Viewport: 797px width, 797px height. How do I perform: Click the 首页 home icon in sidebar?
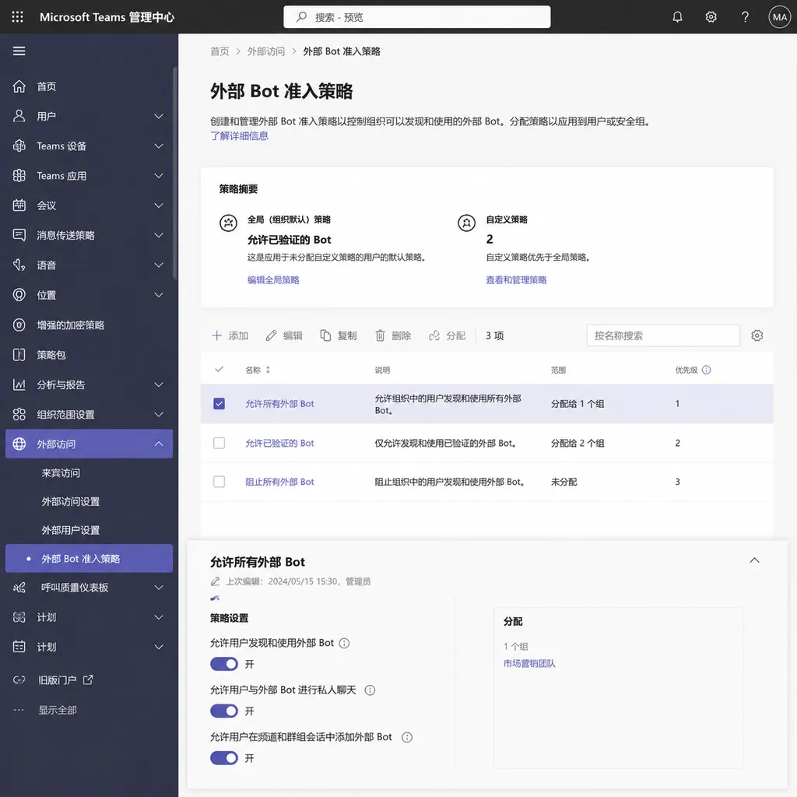coord(19,86)
